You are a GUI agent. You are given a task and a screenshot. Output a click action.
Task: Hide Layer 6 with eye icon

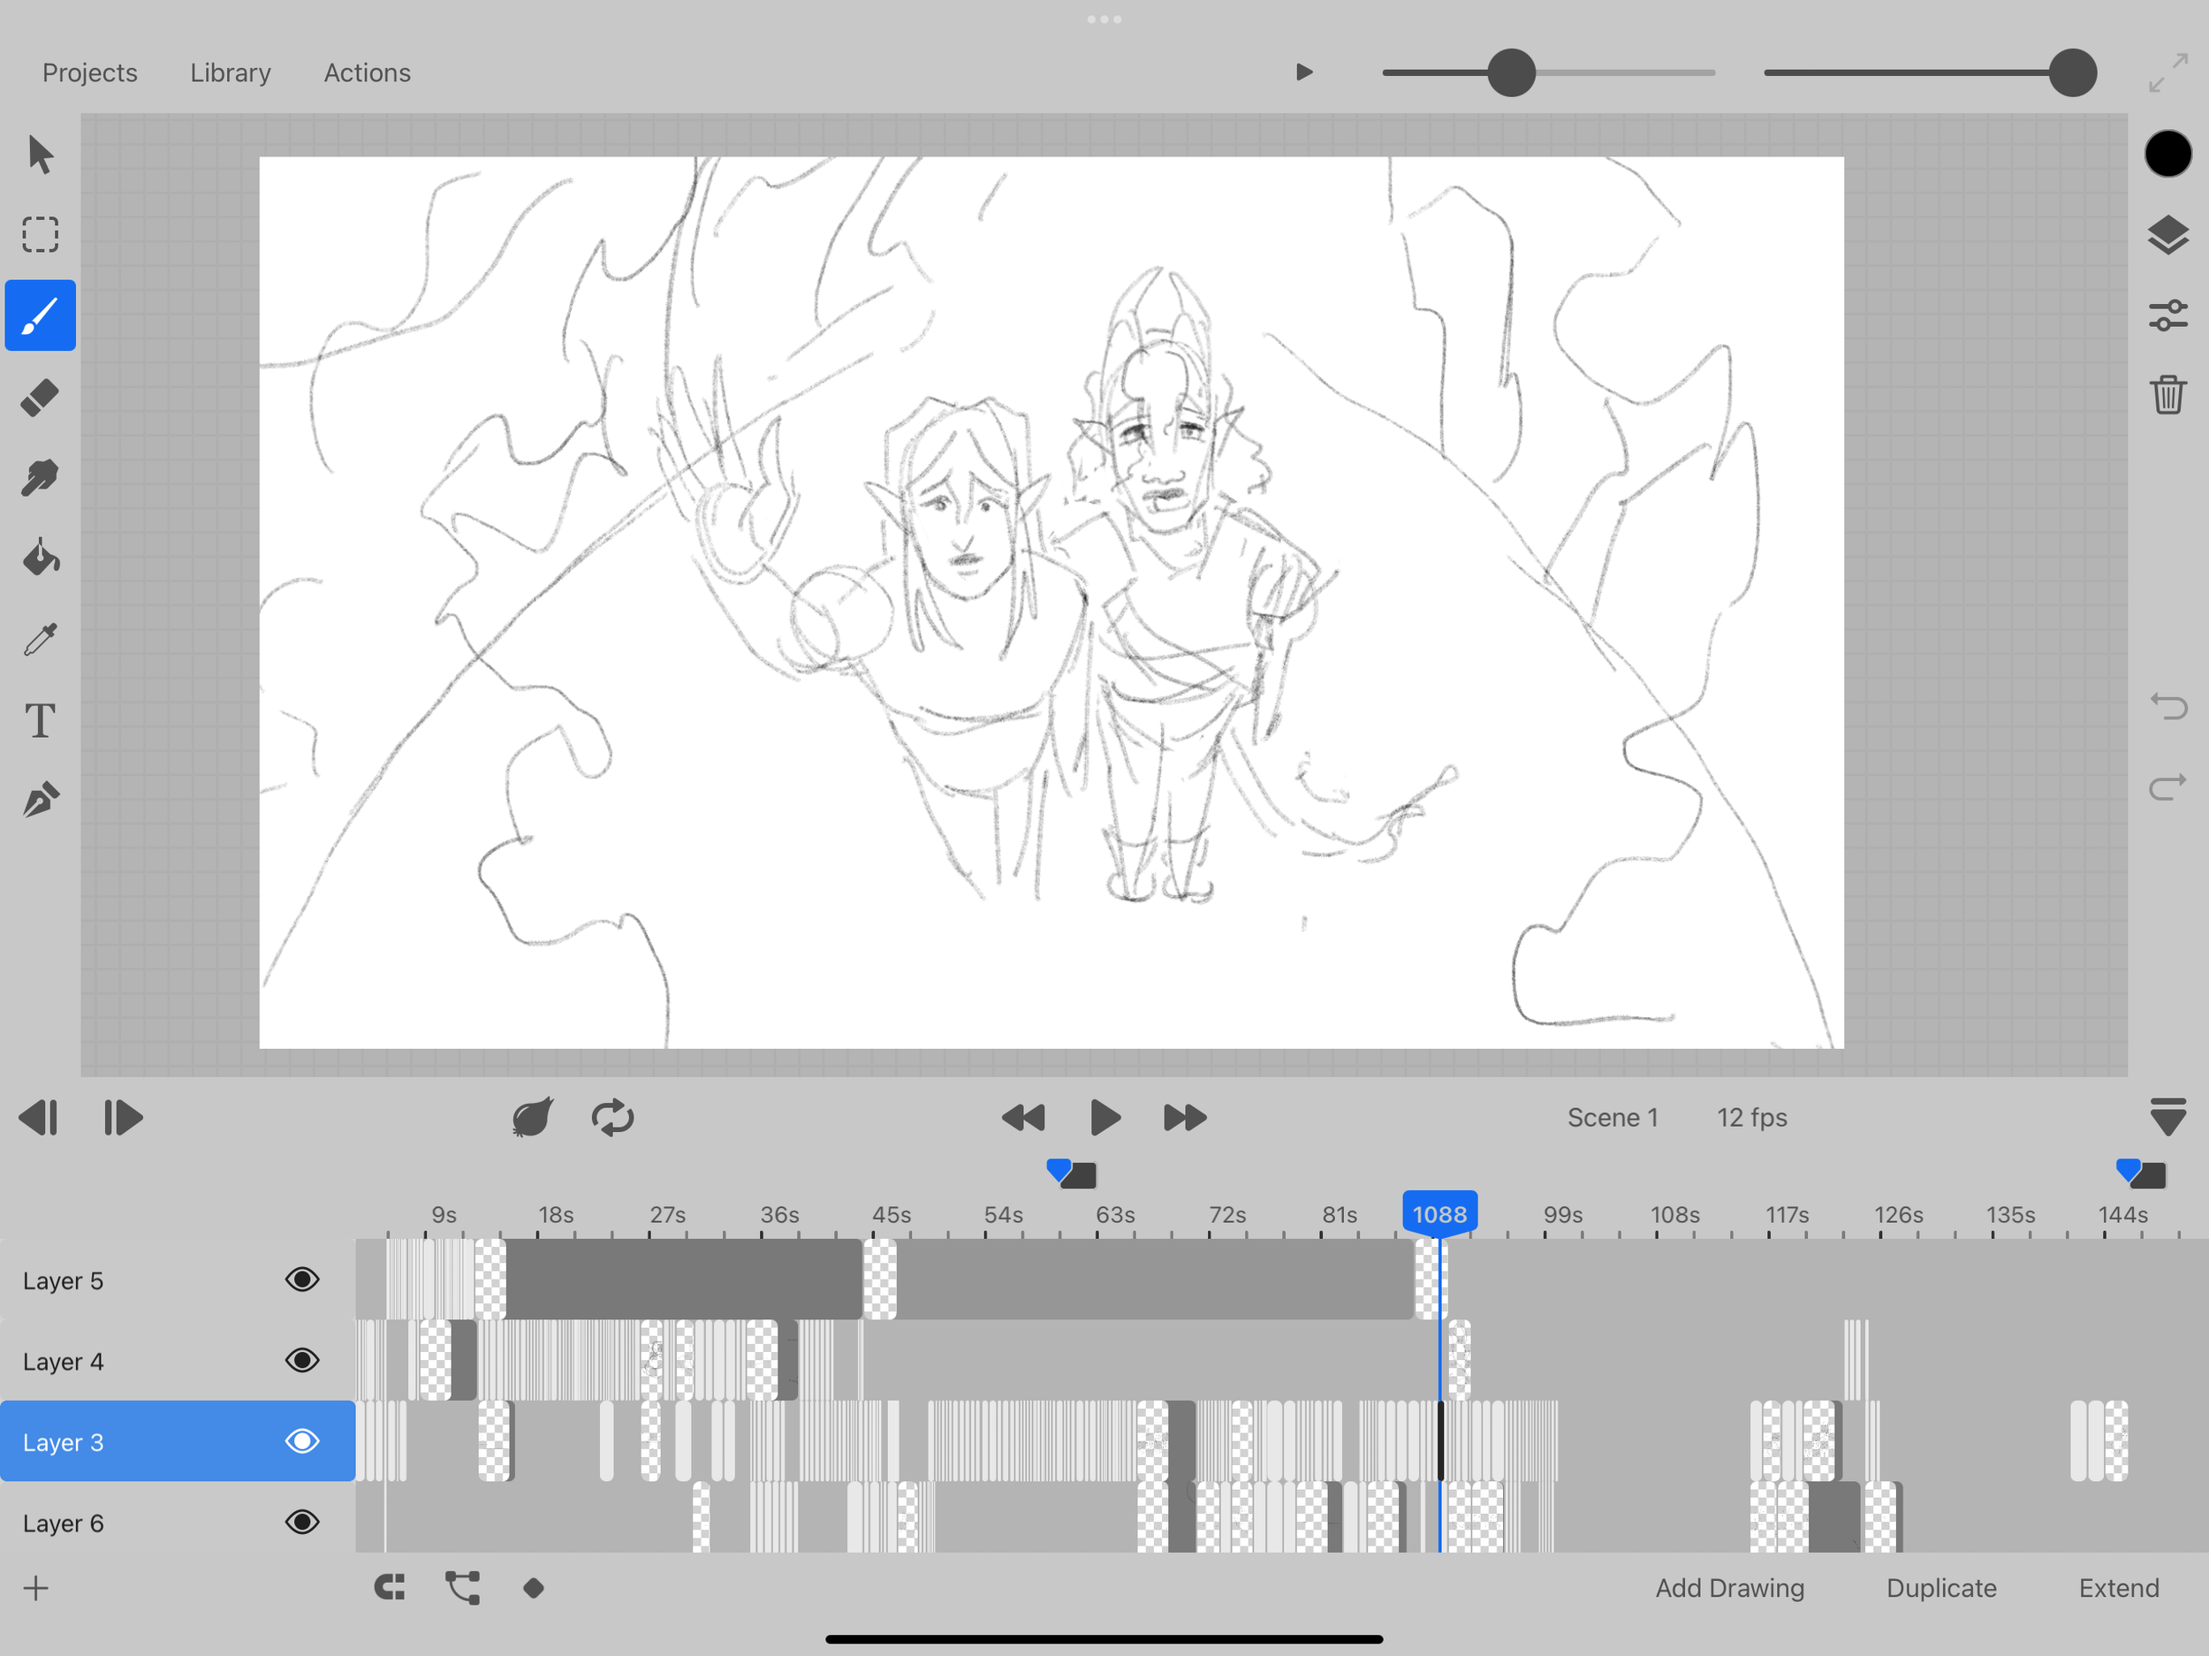(x=301, y=1523)
